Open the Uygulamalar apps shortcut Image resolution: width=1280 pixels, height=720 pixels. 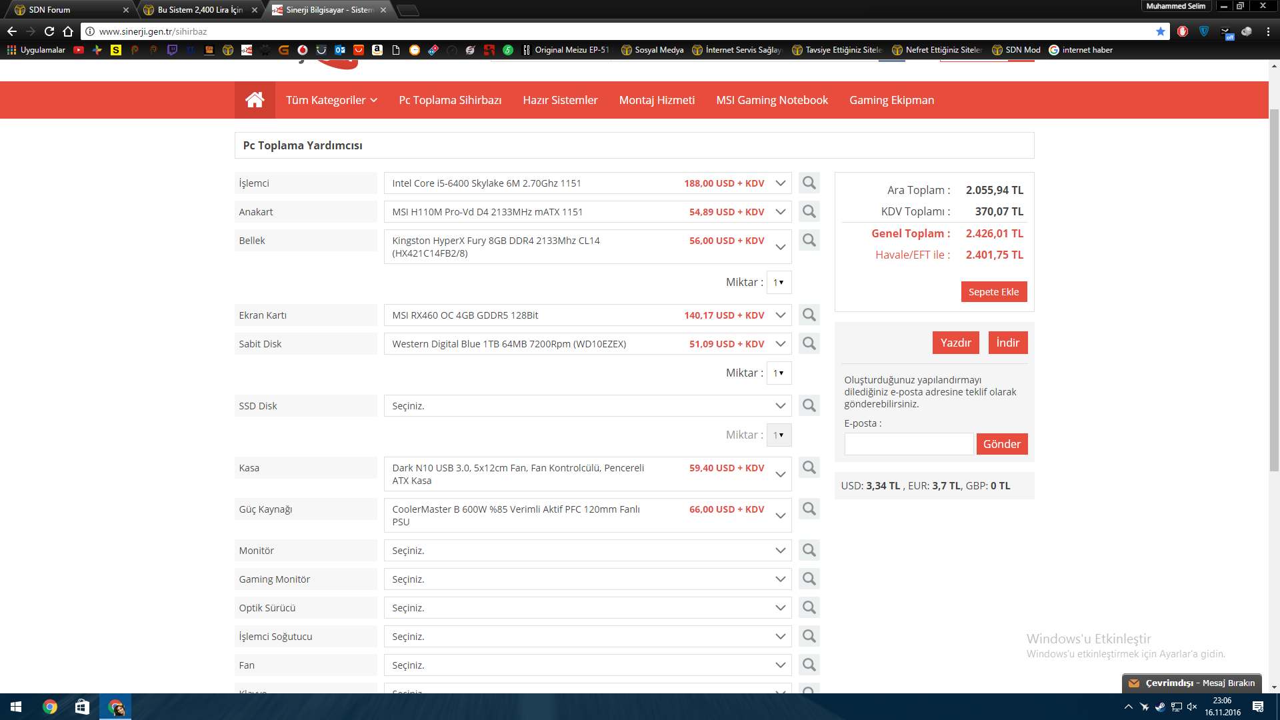pos(36,50)
